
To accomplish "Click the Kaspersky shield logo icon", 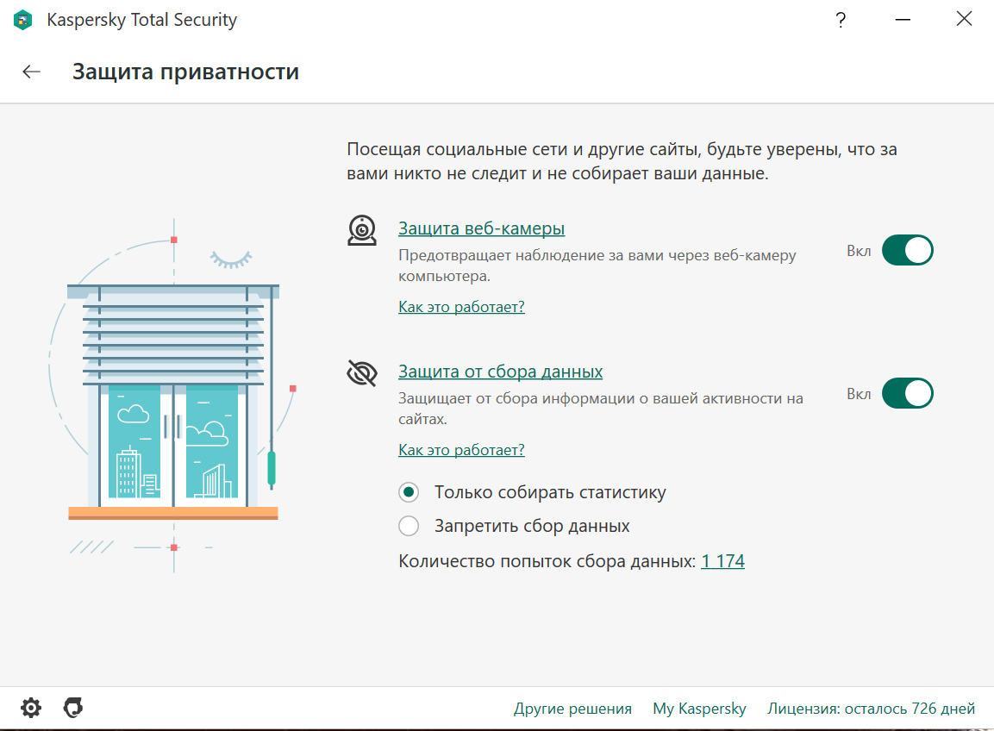I will tap(22, 20).
